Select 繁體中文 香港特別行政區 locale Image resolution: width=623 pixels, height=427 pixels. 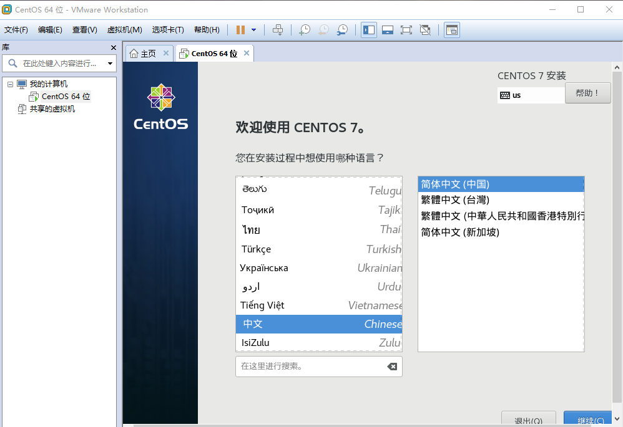(x=501, y=216)
